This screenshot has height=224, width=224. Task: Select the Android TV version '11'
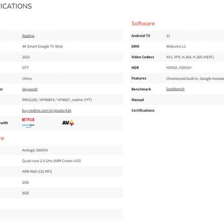168,36
